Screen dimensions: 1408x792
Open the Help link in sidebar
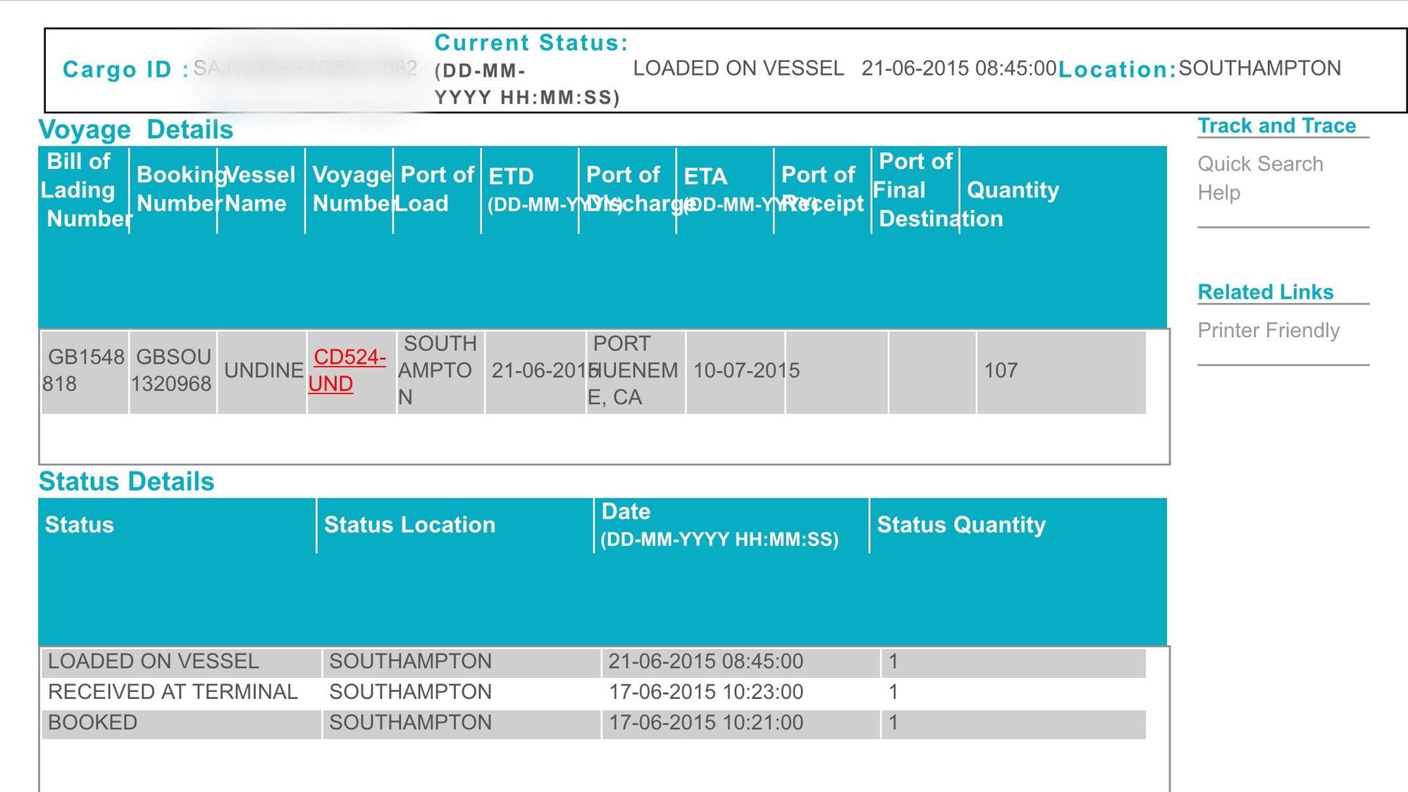pos(1218,193)
